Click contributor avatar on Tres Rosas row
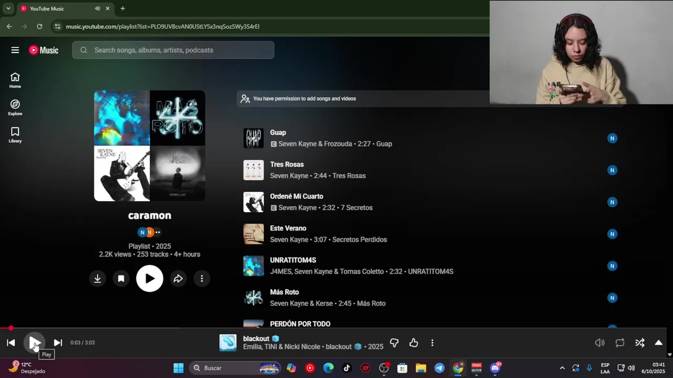Viewport: 673px width, 378px height. click(x=612, y=170)
